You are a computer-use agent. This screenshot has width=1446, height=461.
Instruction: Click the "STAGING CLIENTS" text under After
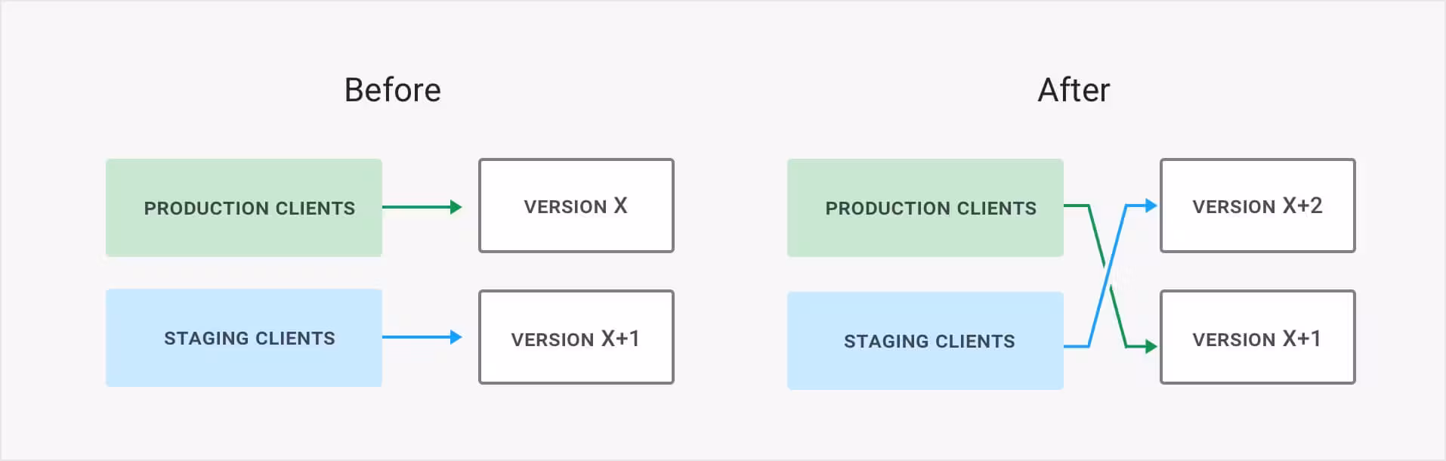(929, 342)
